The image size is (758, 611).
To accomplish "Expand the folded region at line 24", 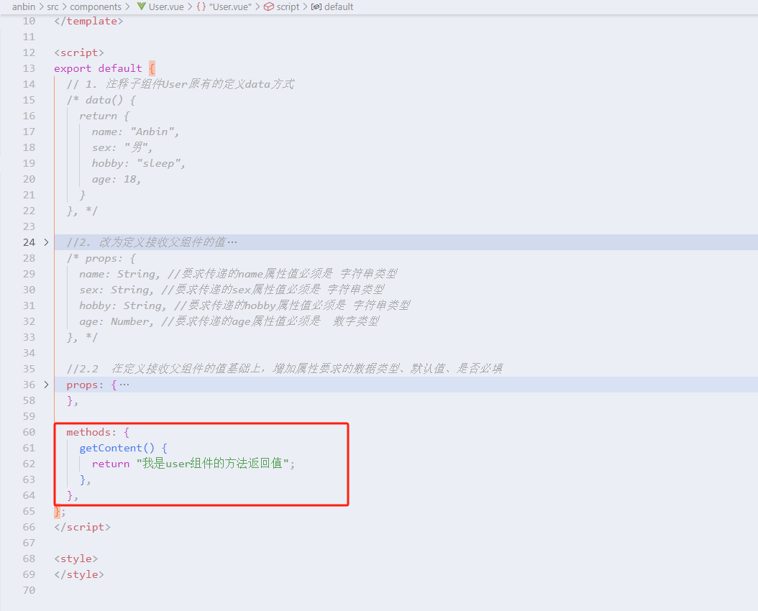I will 46,242.
